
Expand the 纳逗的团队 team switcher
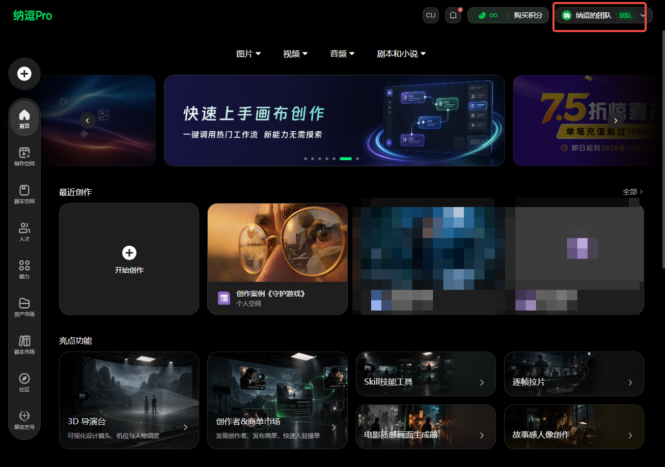[x=603, y=15]
